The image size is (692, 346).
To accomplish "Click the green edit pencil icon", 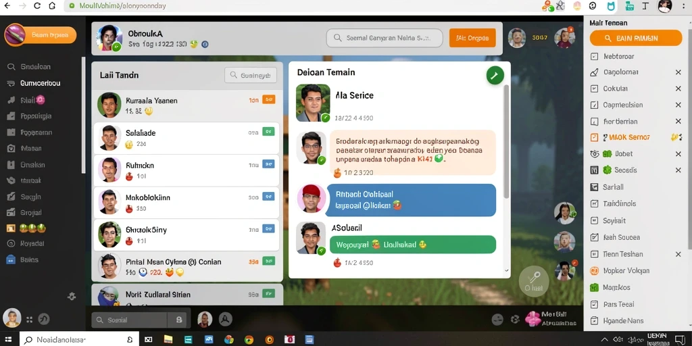I will click(495, 76).
